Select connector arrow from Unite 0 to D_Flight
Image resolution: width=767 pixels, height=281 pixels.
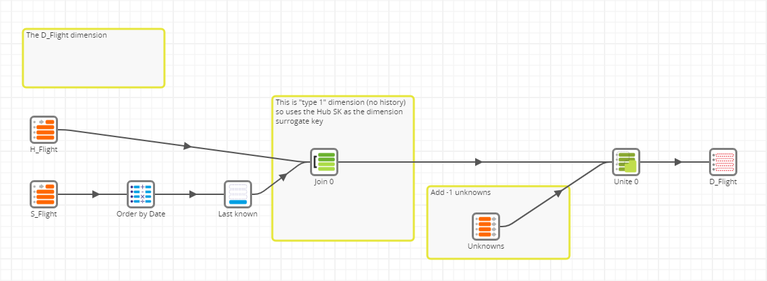678,162
